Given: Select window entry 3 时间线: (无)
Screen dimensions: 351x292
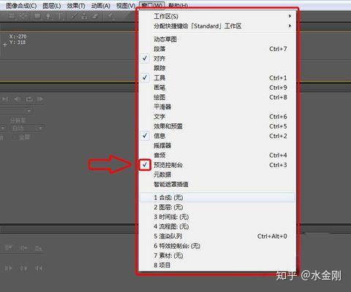Looking at the screenshot, I should (x=217, y=217).
